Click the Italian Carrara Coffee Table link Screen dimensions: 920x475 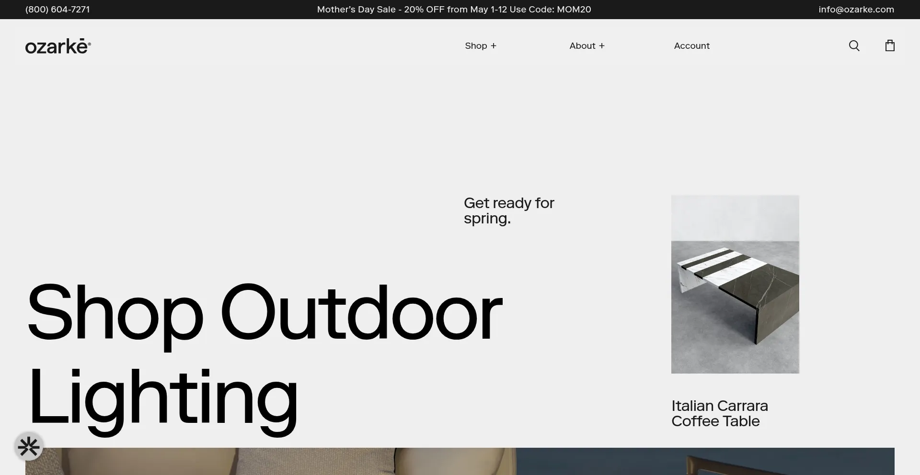[719, 413]
